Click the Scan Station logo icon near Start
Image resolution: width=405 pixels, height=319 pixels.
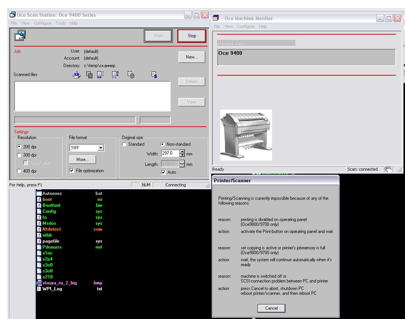tap(20, 36)
